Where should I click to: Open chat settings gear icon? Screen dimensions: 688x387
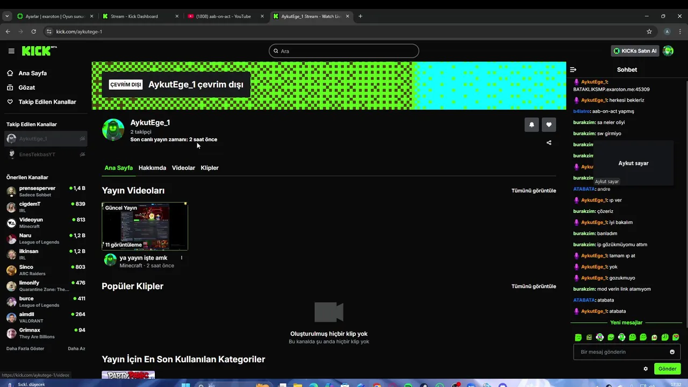point(646,369)
